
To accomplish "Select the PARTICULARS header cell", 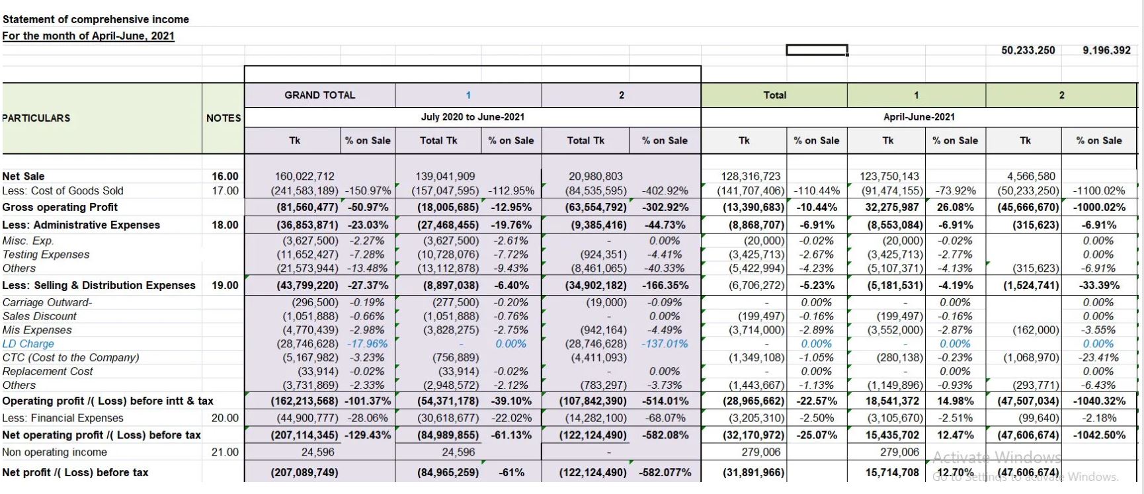I will [x=36, y=118].
